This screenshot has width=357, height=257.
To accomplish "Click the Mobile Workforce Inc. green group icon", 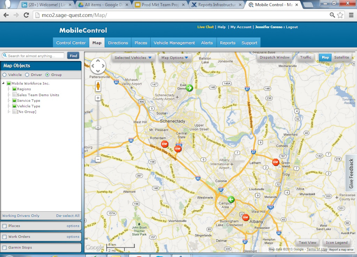I will point(9,83).
